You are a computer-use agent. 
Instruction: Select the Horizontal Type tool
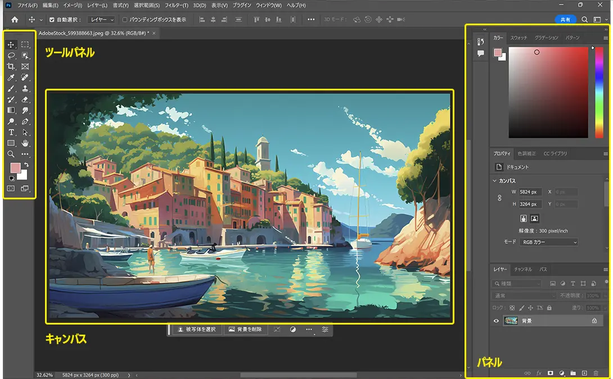pyautogui.click(x=11, y=133)
